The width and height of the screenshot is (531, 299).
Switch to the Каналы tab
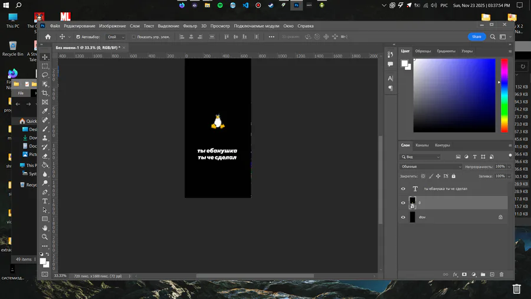click(422, 145)
